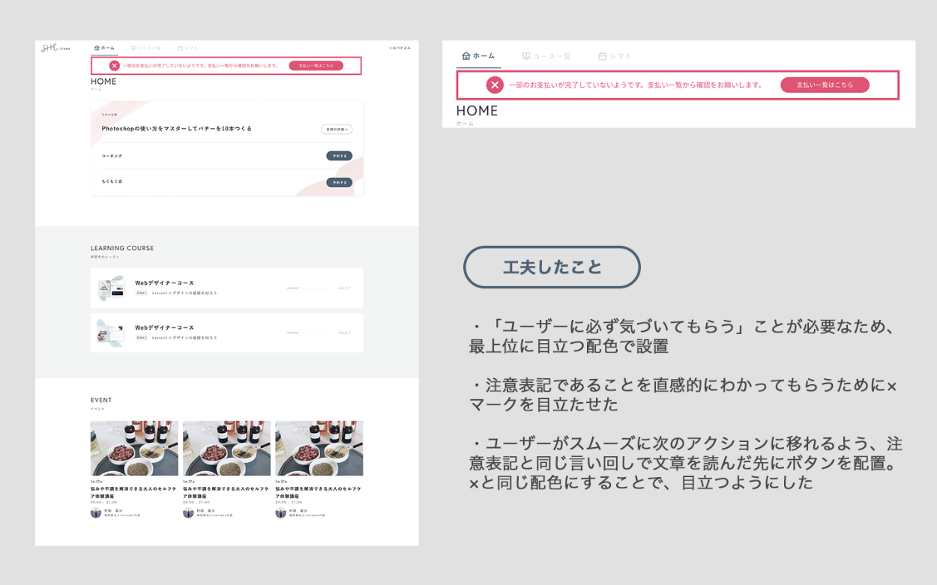The height and width of the screenshot is (585, 937).
Task: Select コース一覧 in the full-page mockup nav
Action: [146, 48]
